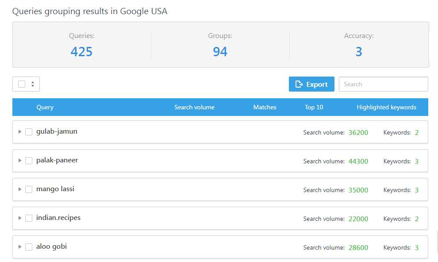Check the palak-paneer checkbox
This screenshot has height=262, width=438.
pos(29,161)
